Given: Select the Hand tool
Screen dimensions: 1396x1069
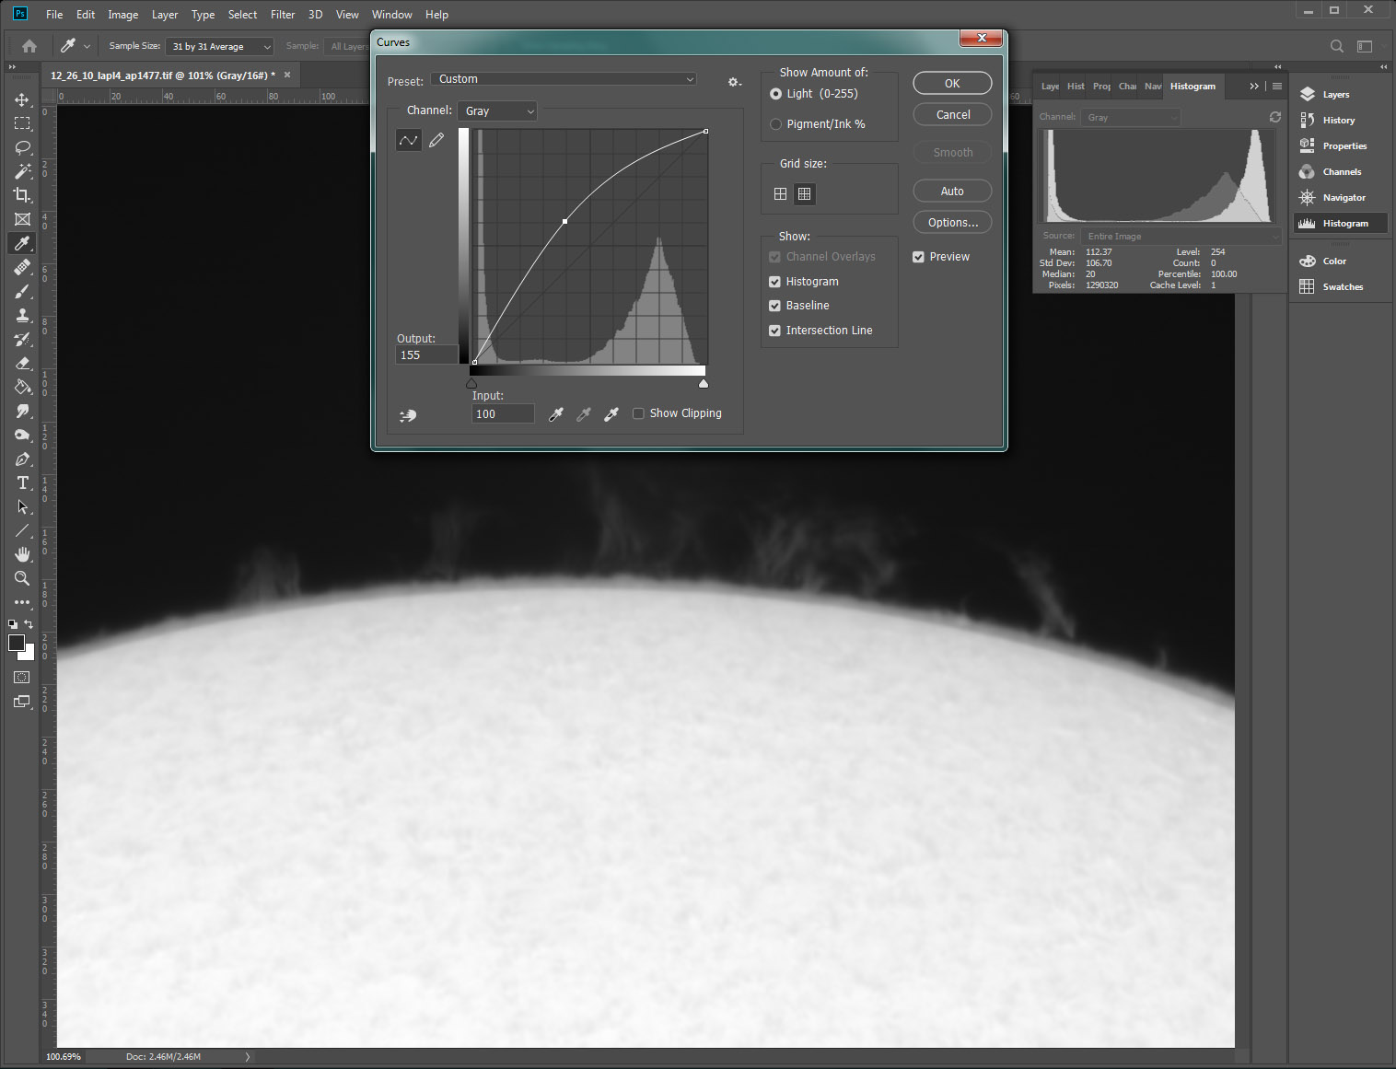Looking at the screenshot, I should (x=22, y=554).
